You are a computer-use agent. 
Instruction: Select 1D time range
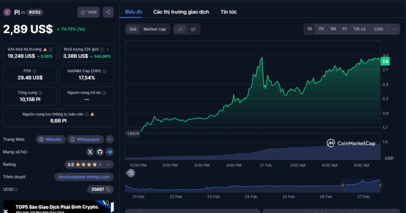[309, 29]
